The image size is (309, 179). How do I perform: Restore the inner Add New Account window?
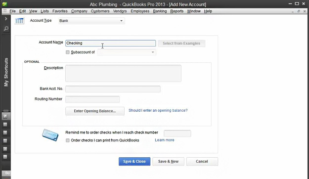[x=299, y=11]
